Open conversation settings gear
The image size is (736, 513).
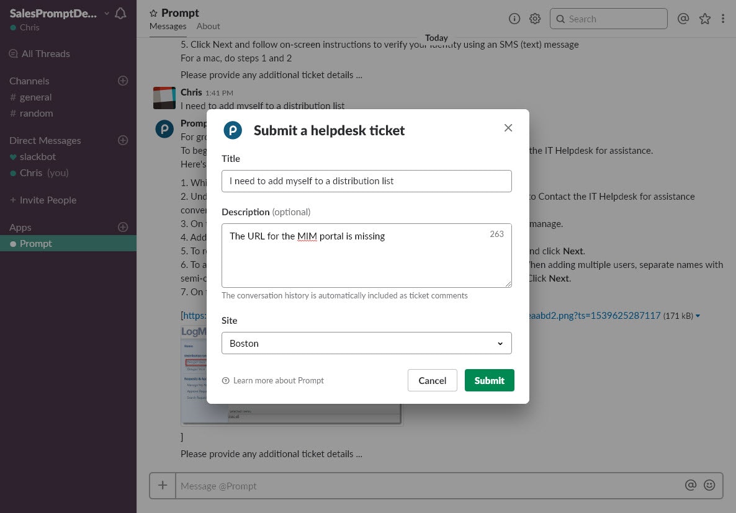(x=535, y=19)
